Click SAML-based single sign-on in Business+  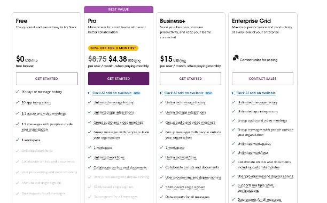[x=185, y=187]
